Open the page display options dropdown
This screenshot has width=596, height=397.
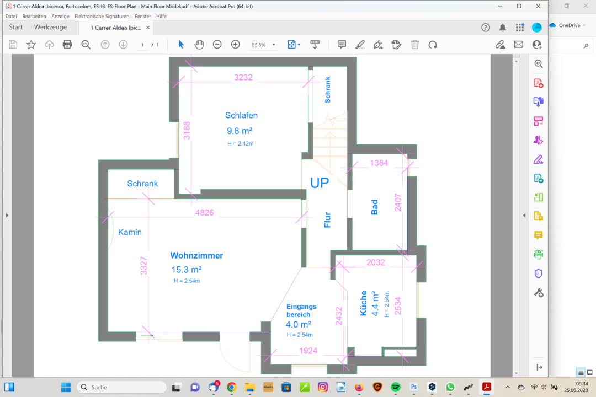click(300, 44)
